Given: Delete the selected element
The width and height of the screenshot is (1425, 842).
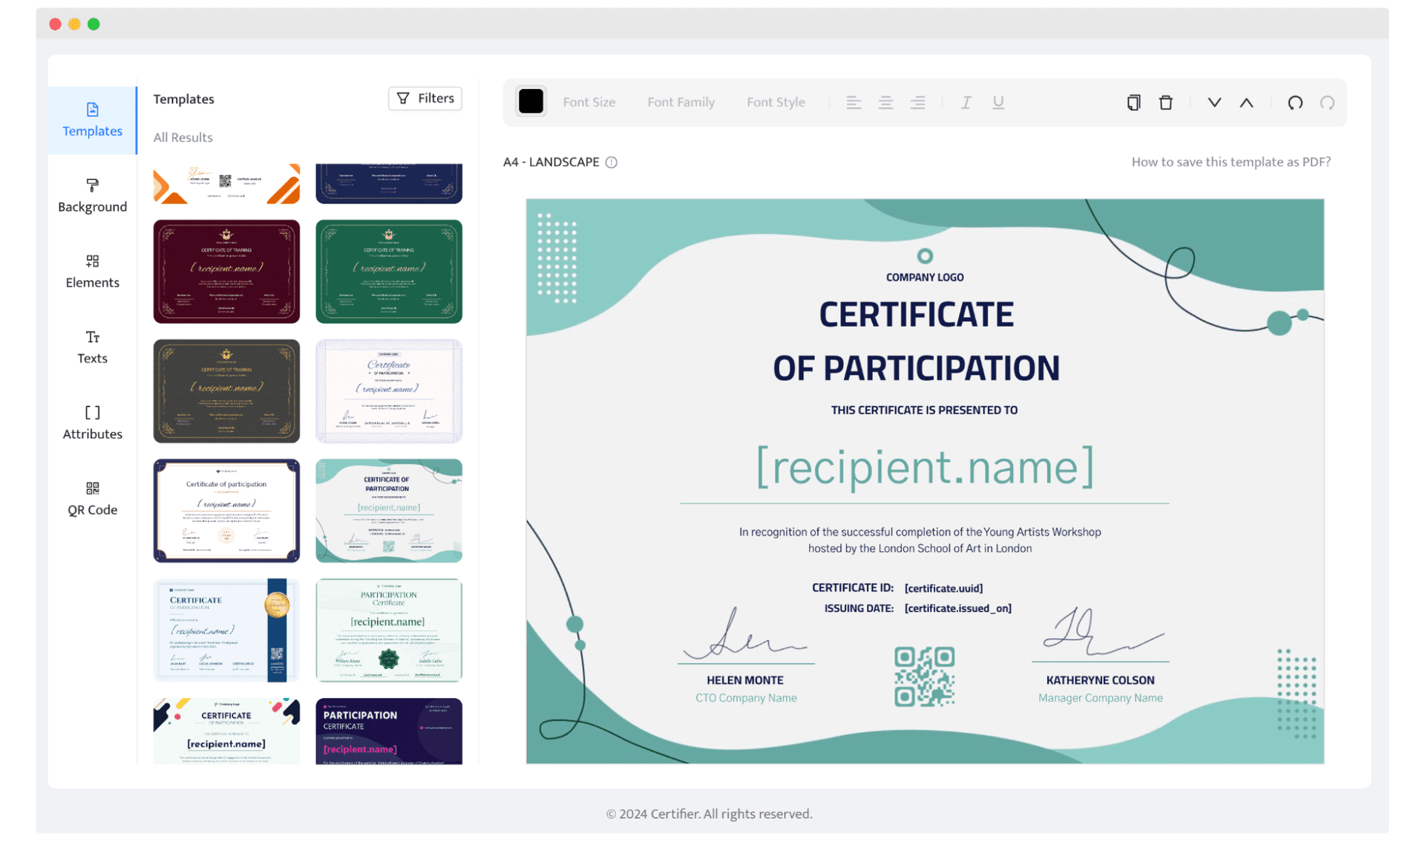Looking at the screenshot, I should coord(1166,102).
